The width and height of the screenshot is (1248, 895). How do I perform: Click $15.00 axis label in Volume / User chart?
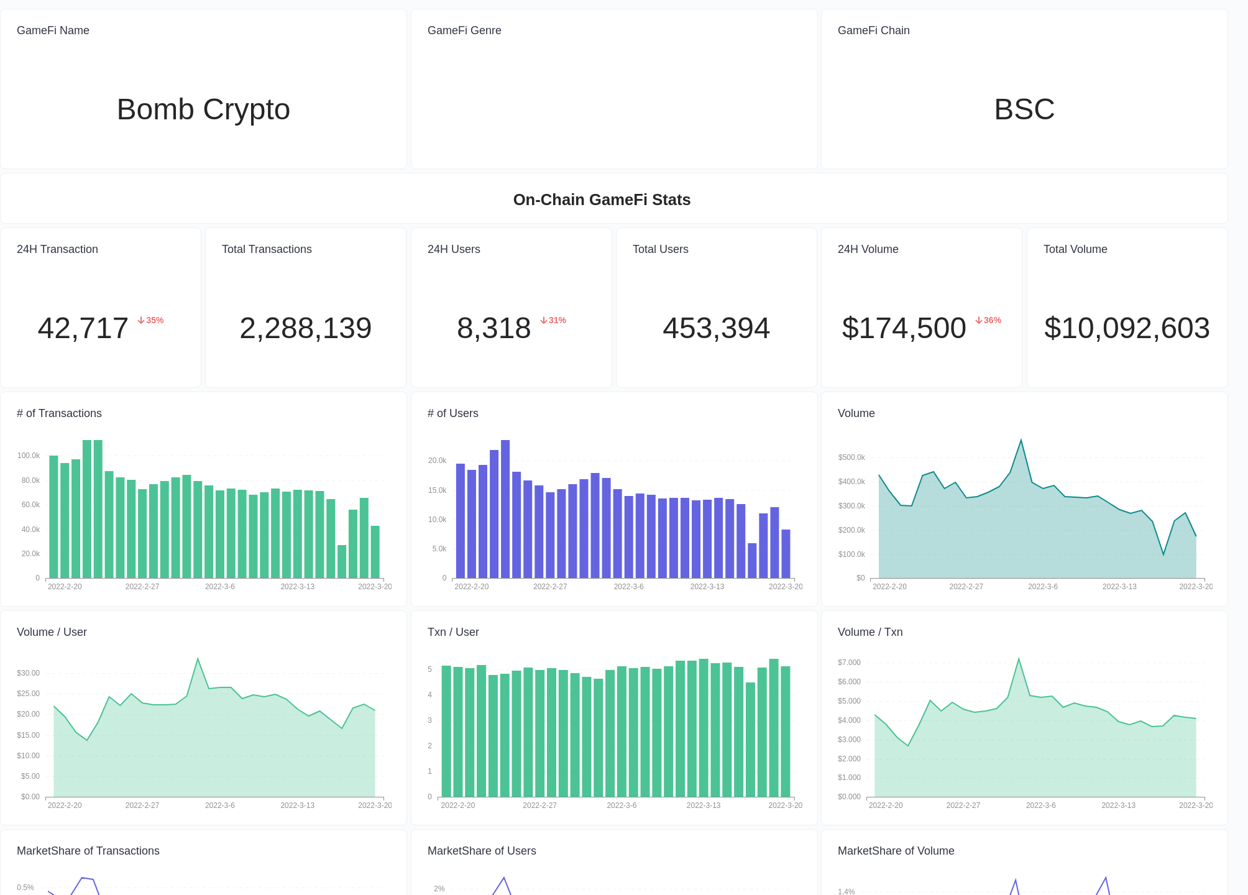click(x=28, y=735)
